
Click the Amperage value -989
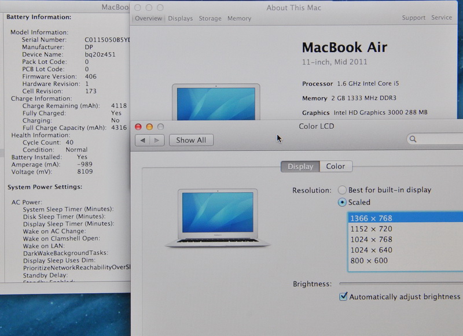(84, 164)
